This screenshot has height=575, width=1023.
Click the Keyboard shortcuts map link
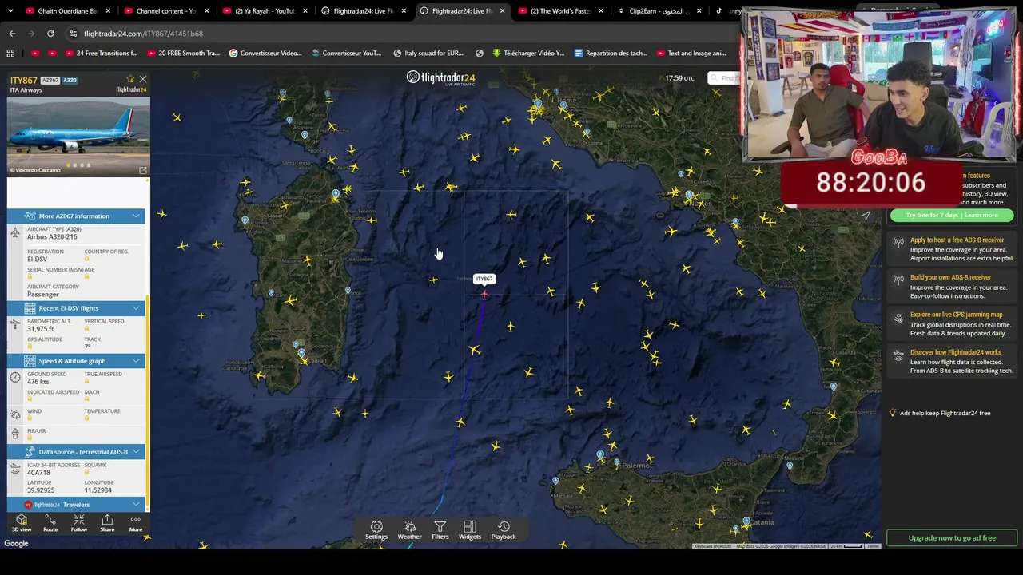[x=713, y=546]
